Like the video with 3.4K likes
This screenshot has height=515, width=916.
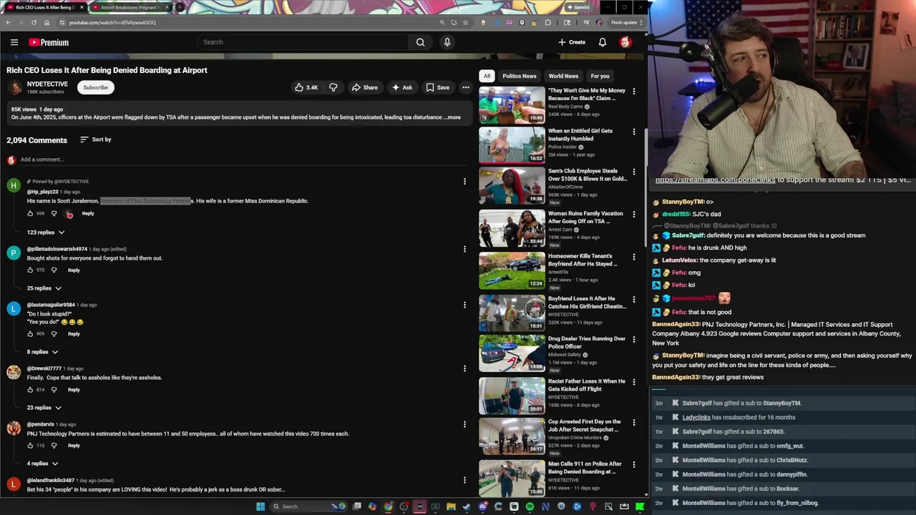306,87
